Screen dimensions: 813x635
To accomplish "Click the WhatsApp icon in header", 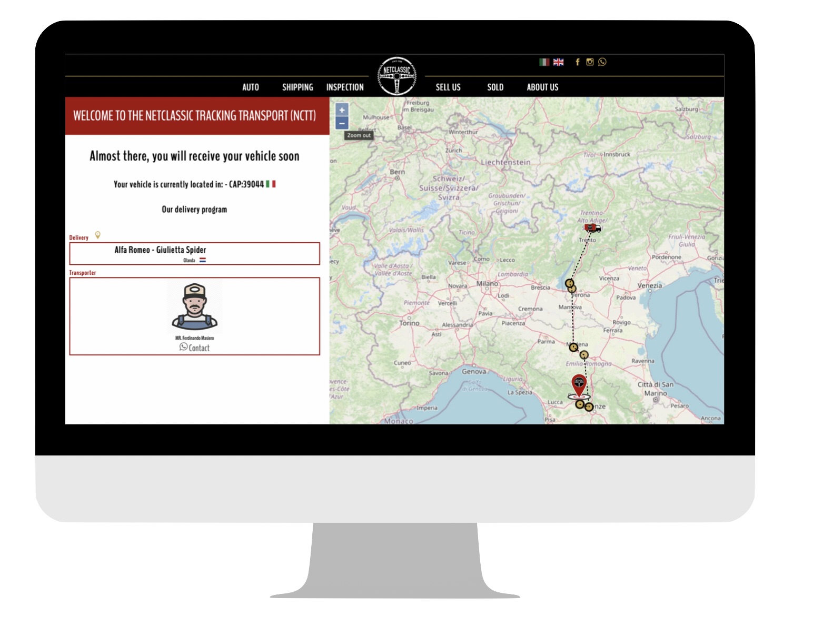I will pyautogui.click(x=602, y=62).
